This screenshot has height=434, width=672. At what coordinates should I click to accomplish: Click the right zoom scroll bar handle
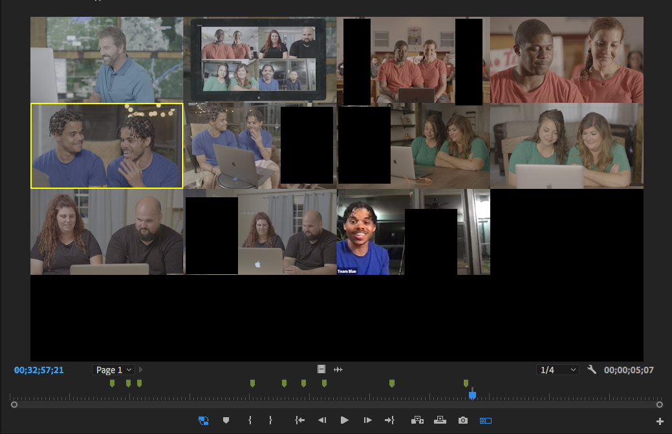660,404
